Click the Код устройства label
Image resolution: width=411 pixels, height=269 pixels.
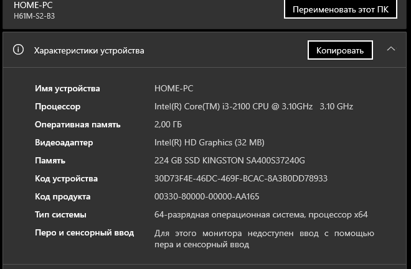[x=66, y=178]
